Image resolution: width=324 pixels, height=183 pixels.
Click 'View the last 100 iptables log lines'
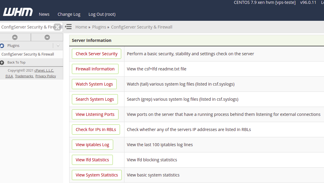click(160, 145)
